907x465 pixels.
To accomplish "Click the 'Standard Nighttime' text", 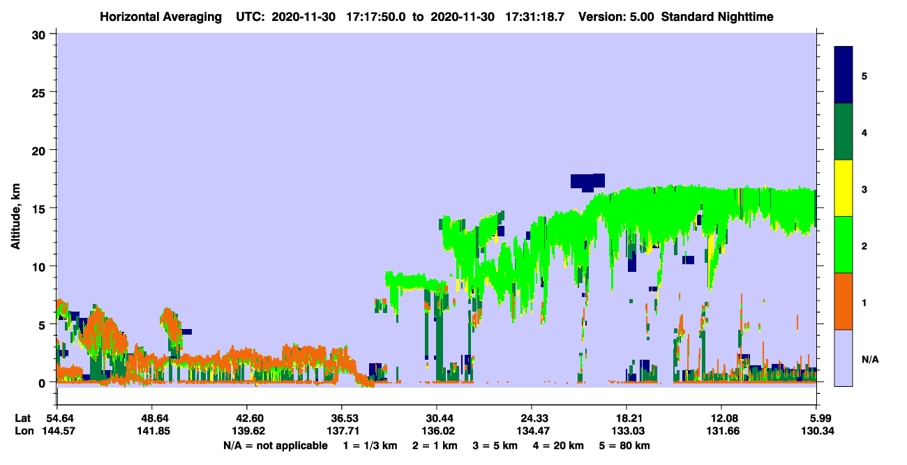I will tap(718, 16).
